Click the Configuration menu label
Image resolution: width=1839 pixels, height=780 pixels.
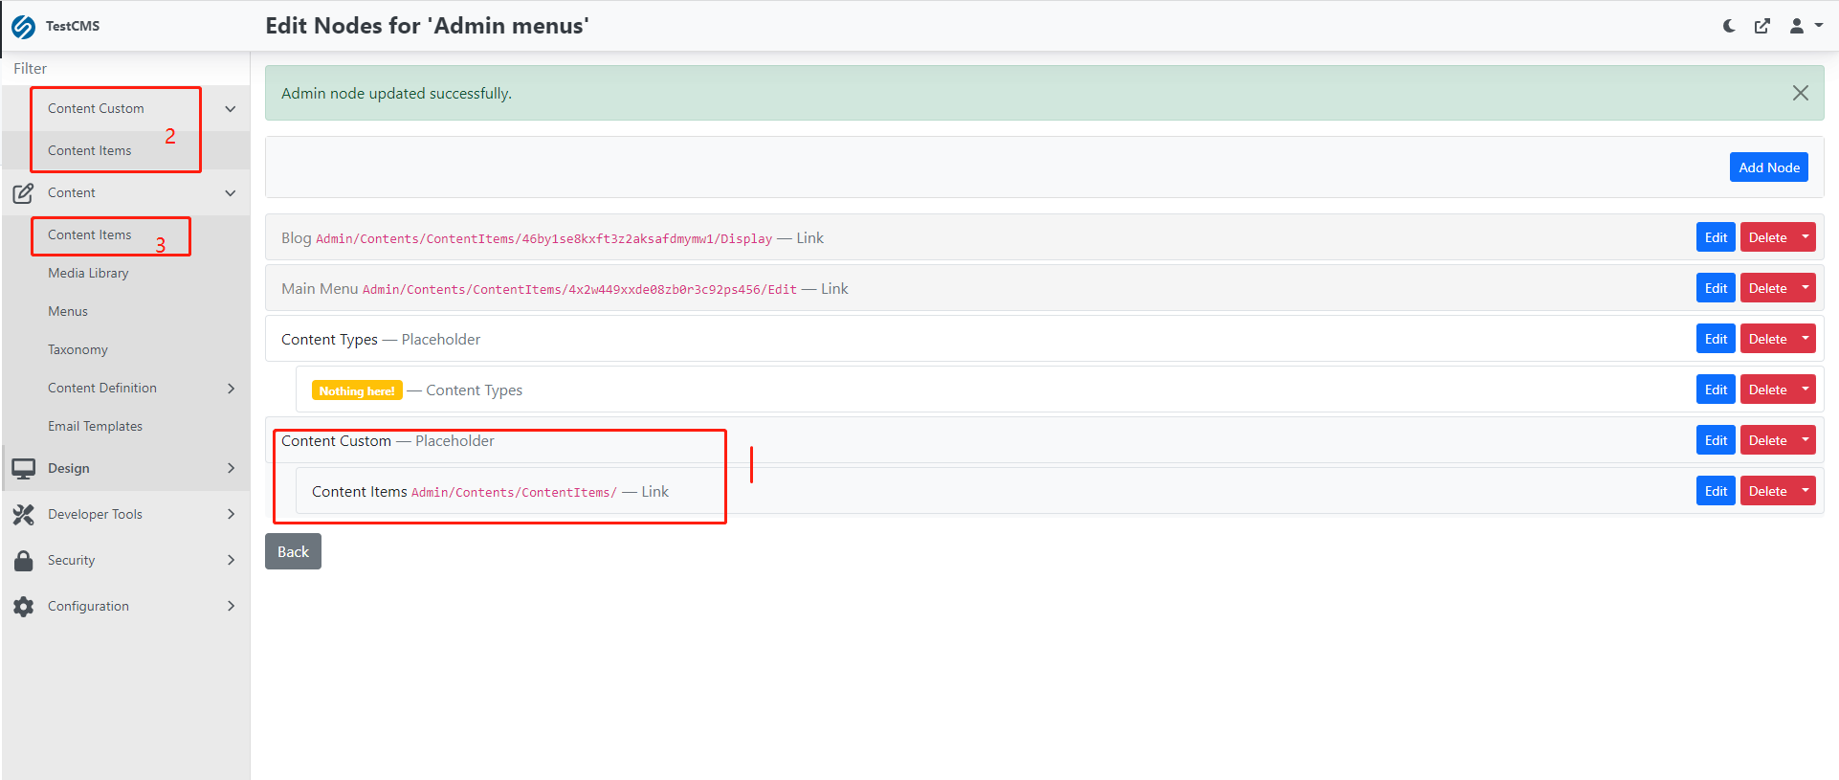pos(88,606)
